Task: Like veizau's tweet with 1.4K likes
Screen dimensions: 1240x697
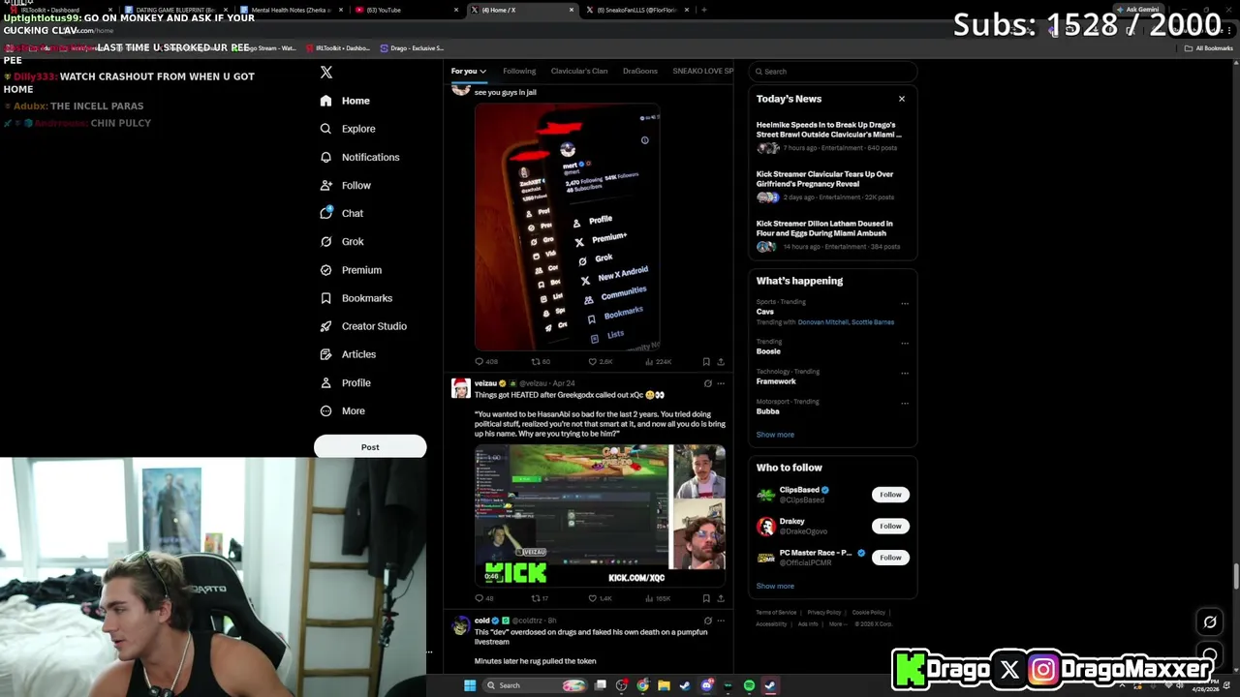Action: [601, 598]
